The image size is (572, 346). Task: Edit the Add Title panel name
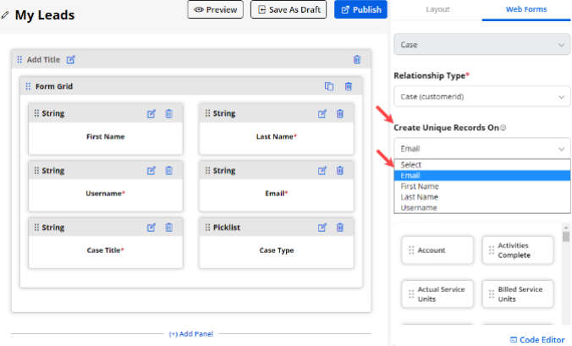coord(71,59)
